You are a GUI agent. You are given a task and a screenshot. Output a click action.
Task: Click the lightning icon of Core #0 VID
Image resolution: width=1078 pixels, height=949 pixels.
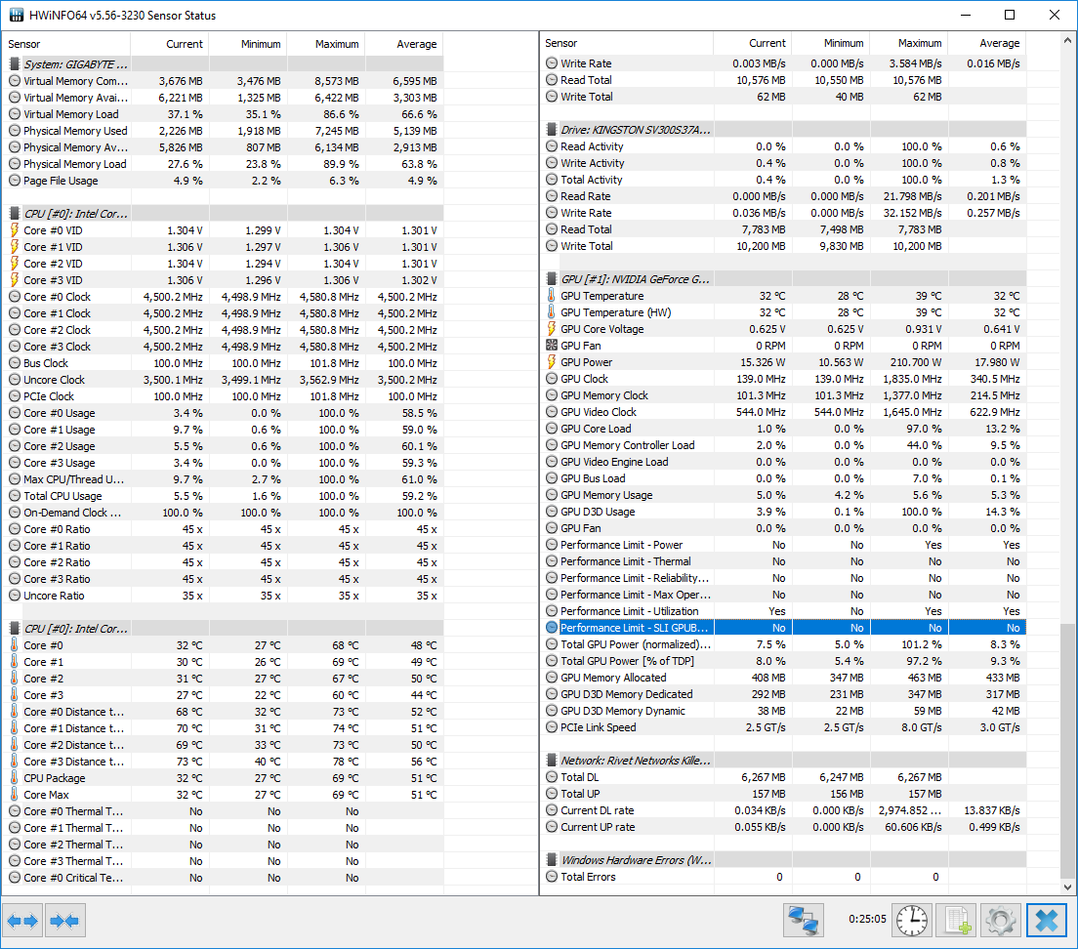[15, 230]
